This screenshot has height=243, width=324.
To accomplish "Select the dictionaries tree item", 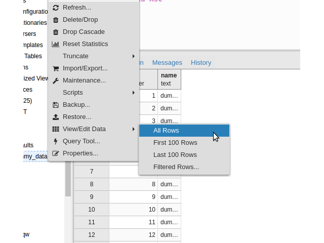I will pyautogui.click(x=35, y=23).
